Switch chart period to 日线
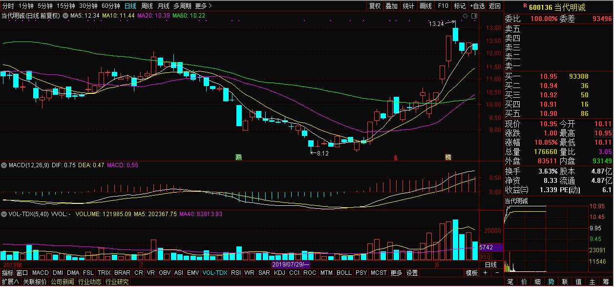Image resolution: width=614 pixels, height=287 pixels. (130, 6)
